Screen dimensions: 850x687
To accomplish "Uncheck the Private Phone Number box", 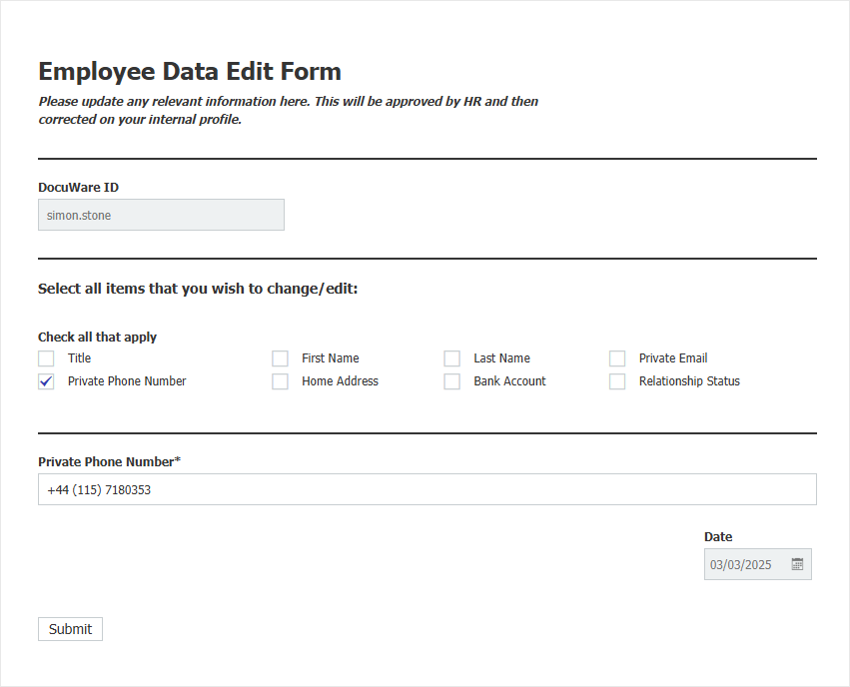I will 45,380.
